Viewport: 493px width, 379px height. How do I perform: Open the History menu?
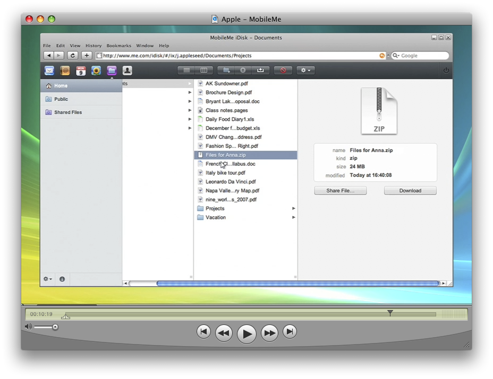[93, 46]
